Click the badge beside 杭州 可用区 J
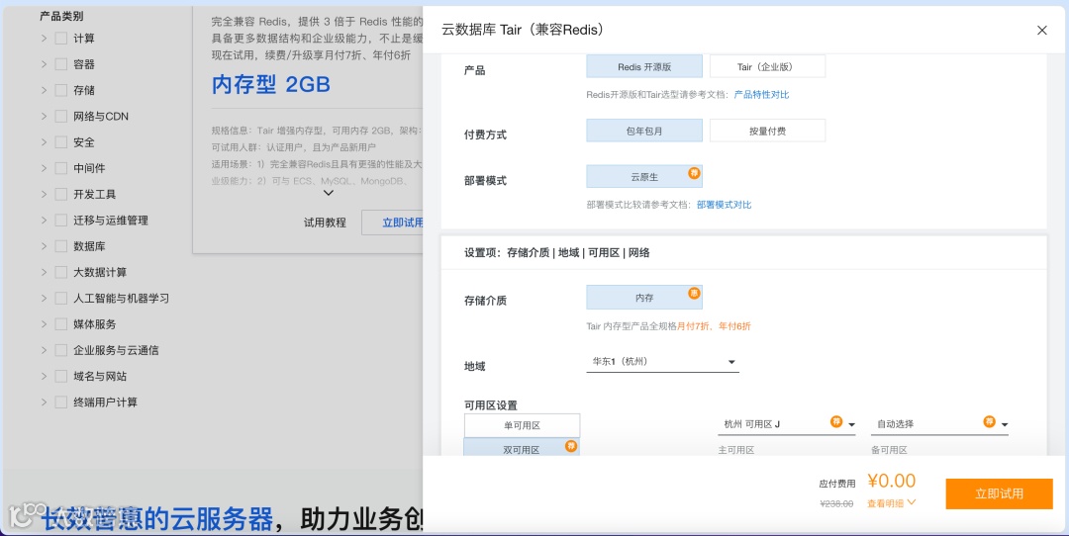Viewport: 1069px width, 536px height. pyautogui.click(x=836, y=421)
